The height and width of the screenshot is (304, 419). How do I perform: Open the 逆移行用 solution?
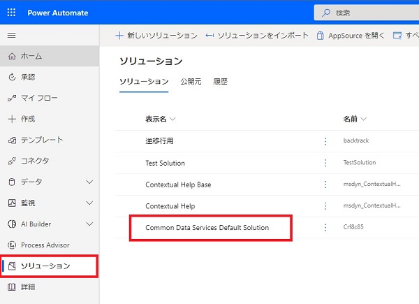159,141
